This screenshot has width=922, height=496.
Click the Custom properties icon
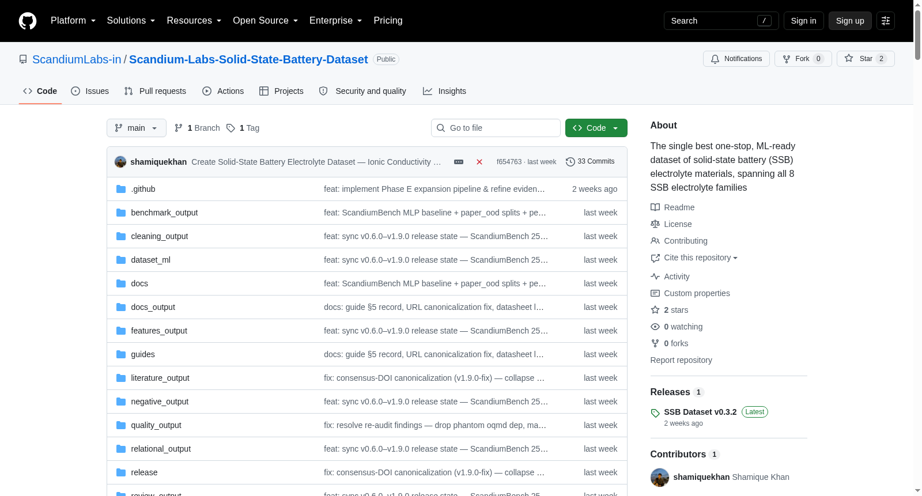(x=655, y=293)
